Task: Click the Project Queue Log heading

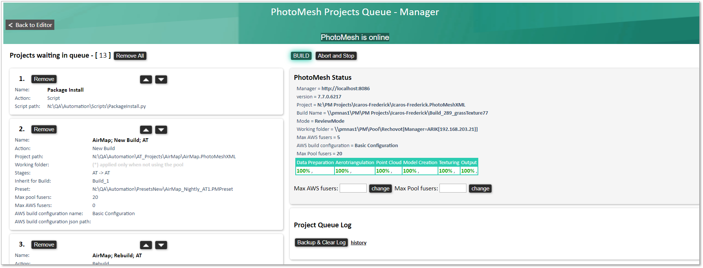Action: click(323, 225)
